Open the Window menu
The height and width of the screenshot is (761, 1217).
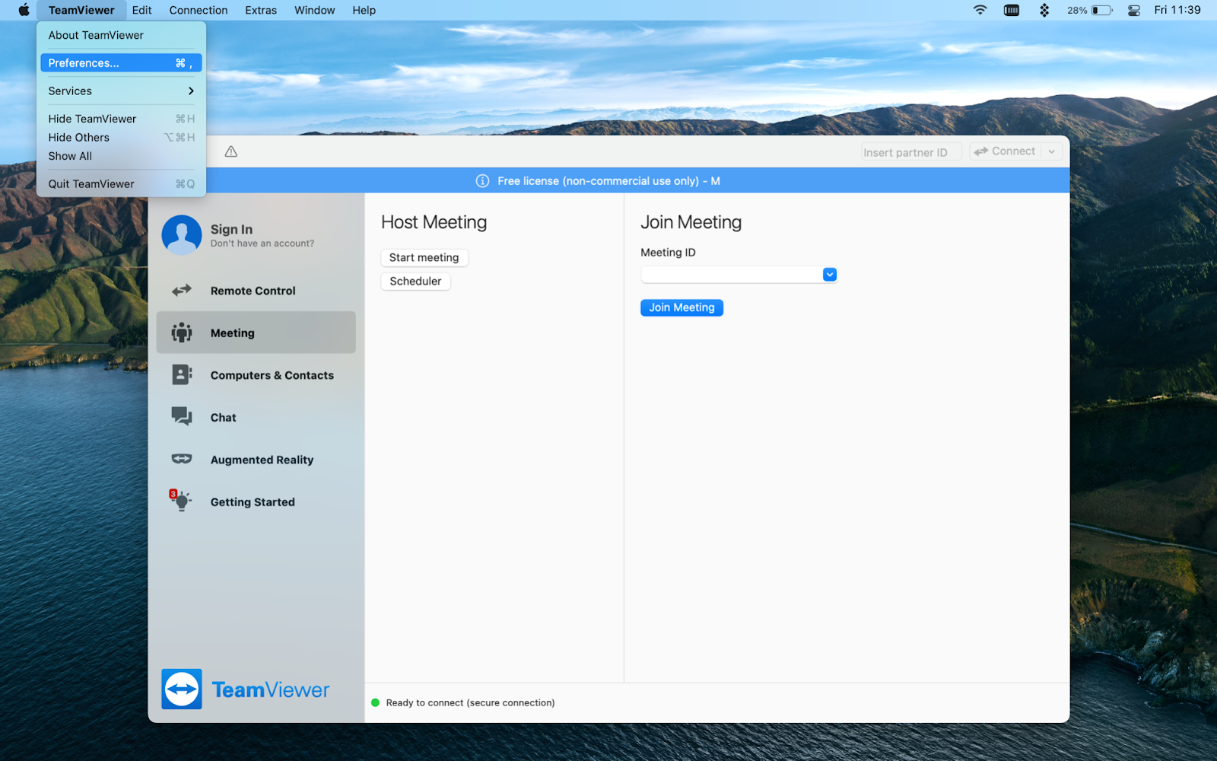pos(315,10)
